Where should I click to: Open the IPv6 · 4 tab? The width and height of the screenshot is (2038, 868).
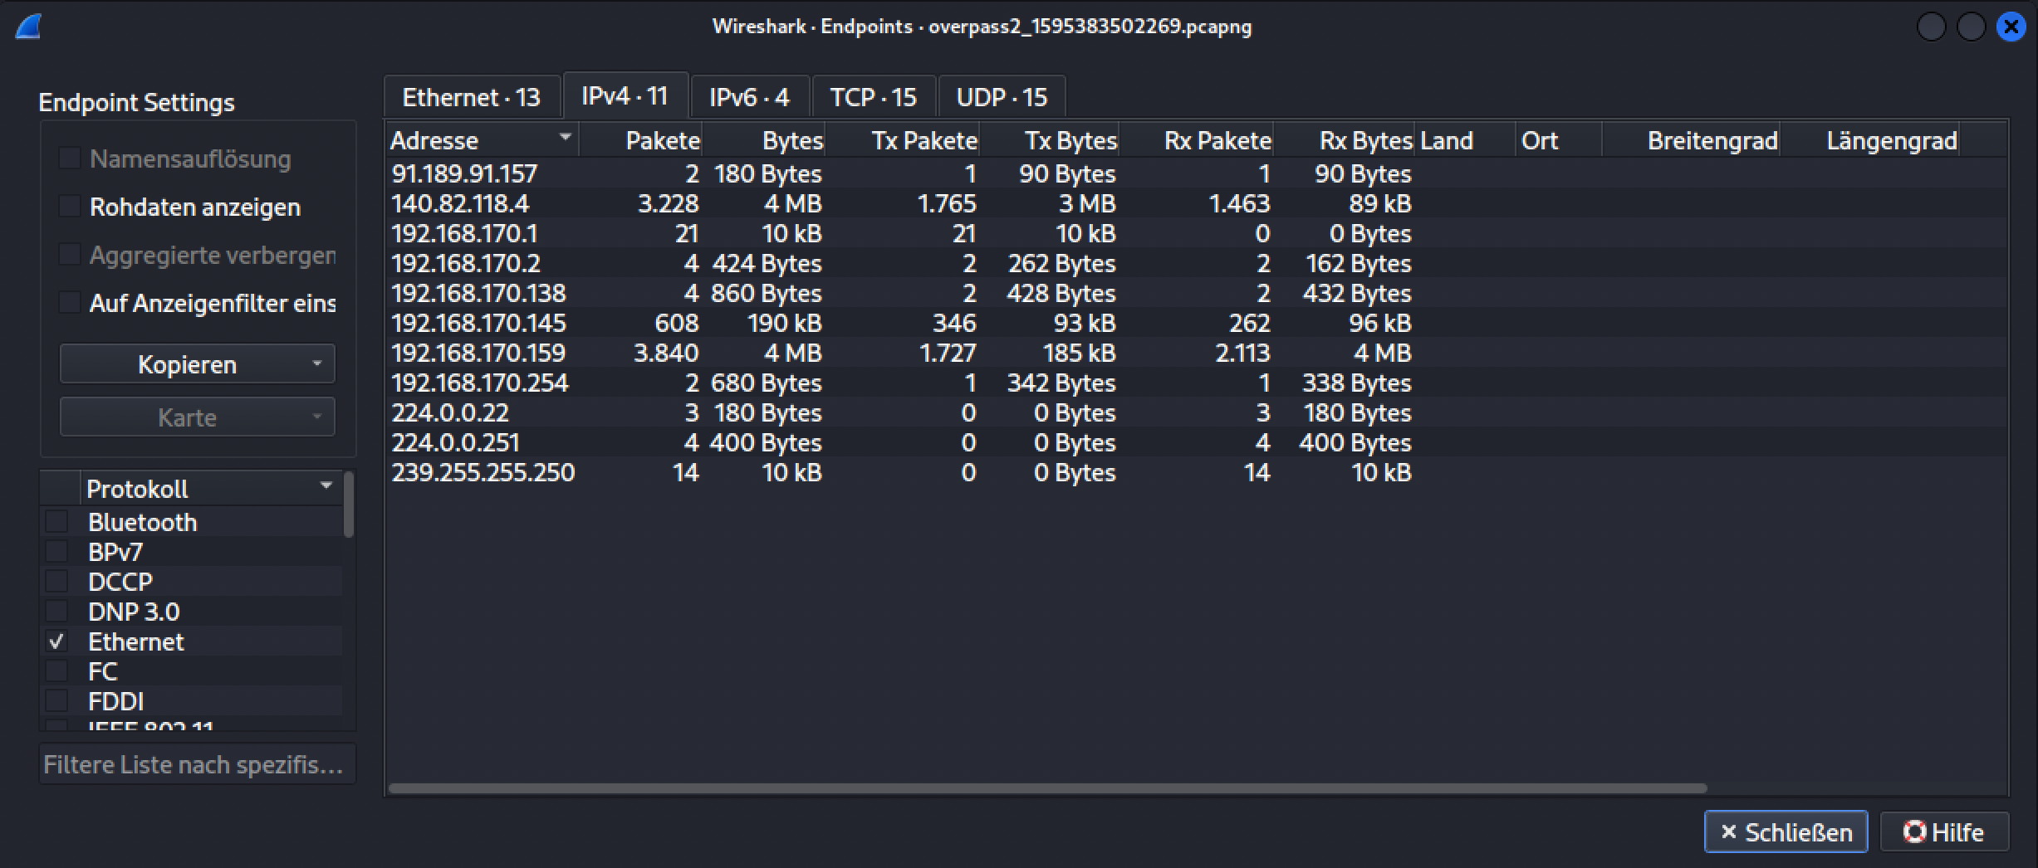pos(749,97)
